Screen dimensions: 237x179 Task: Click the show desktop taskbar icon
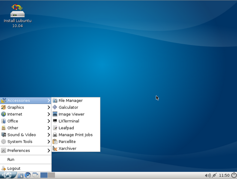click(x=36, y=175)
